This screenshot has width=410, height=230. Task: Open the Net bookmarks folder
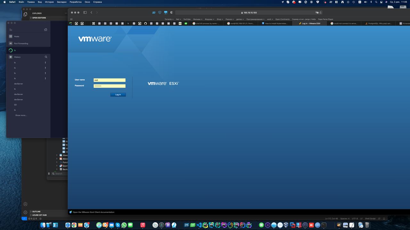(x=178, y=19)
